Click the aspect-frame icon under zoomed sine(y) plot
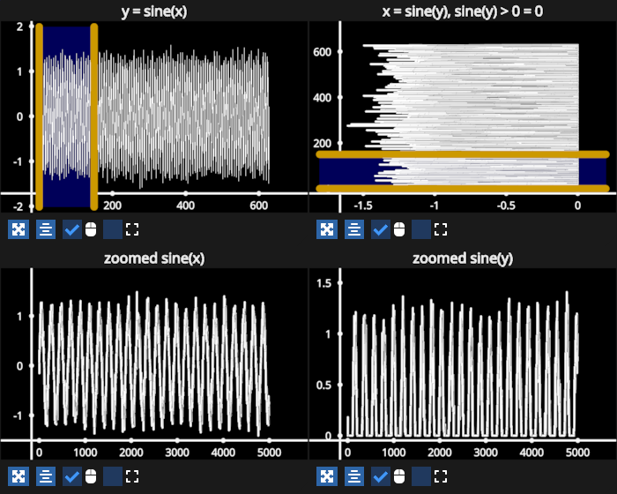This screenshot has width=617, height=494. point(441,476)
